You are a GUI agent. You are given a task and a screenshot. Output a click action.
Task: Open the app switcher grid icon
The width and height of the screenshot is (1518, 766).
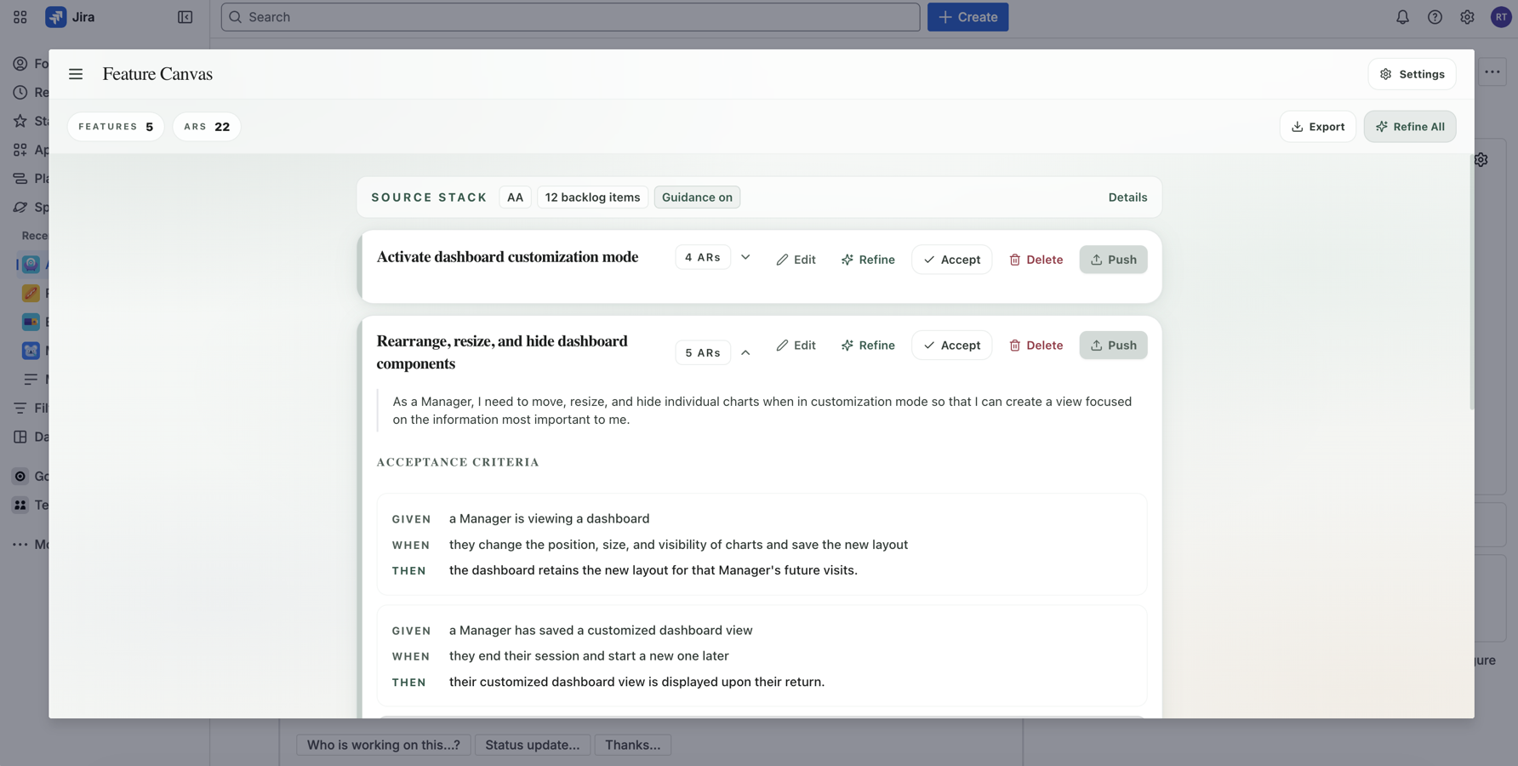[20, 17]
